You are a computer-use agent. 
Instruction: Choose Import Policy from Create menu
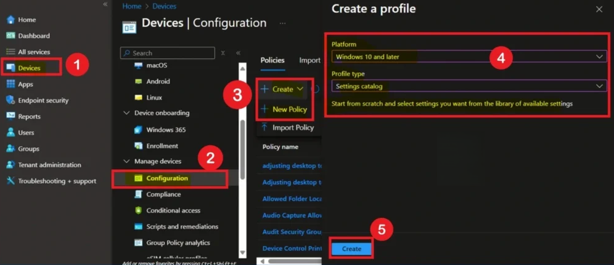(287, 127)
